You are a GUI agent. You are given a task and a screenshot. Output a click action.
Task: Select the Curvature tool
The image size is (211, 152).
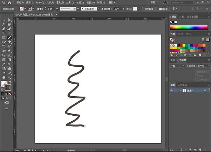9,29
